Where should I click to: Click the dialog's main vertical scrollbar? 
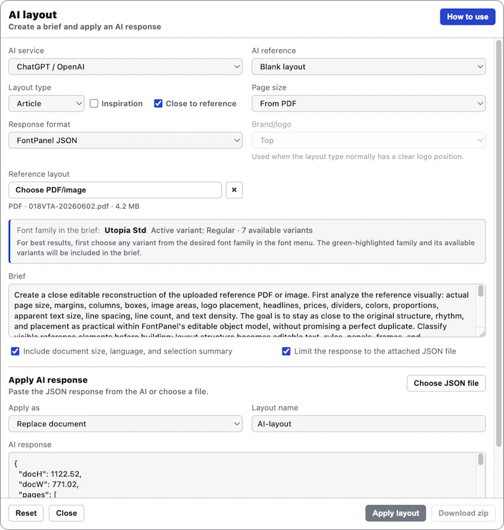click(498, 243)
